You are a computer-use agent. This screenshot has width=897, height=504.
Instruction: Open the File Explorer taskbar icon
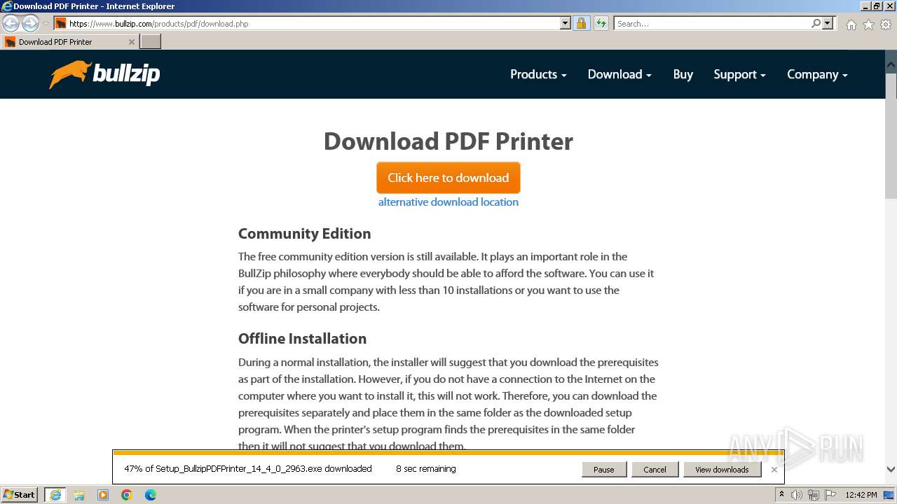pos(79,495)
